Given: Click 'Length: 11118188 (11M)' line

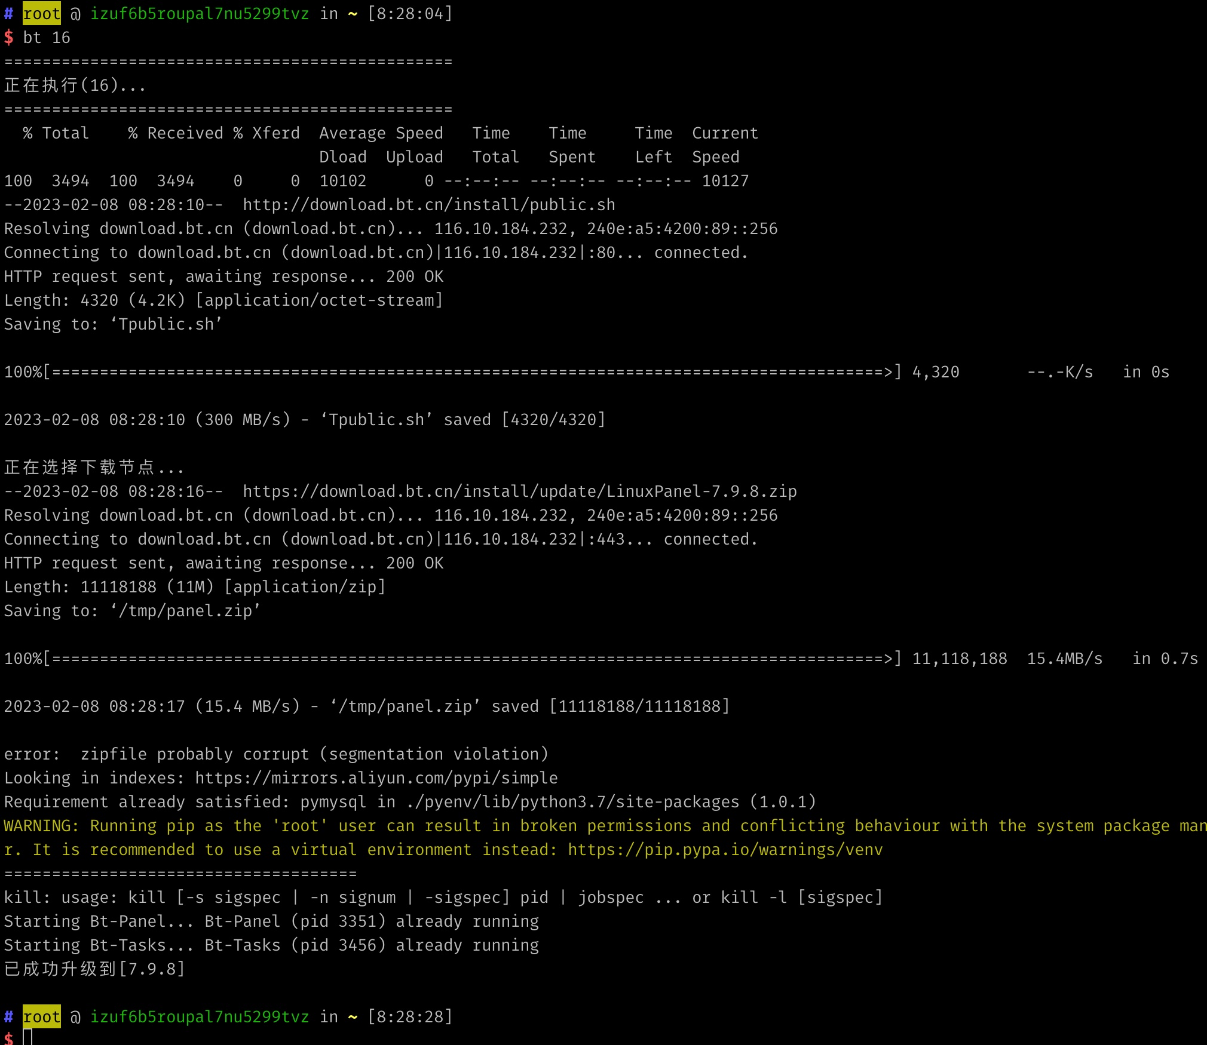Looking at the screenshot, I should point(195,587).
